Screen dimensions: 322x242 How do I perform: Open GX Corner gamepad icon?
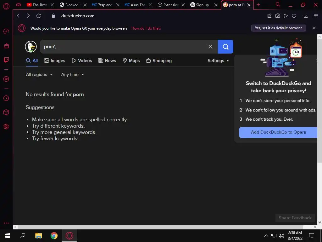click(19, 5)
